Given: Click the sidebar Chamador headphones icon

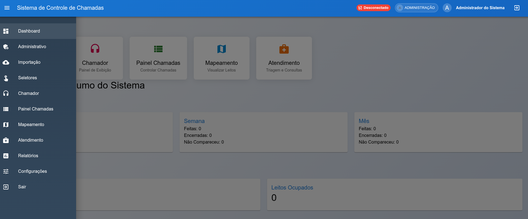Looking at the screenshot, I should tap(6, 93).
